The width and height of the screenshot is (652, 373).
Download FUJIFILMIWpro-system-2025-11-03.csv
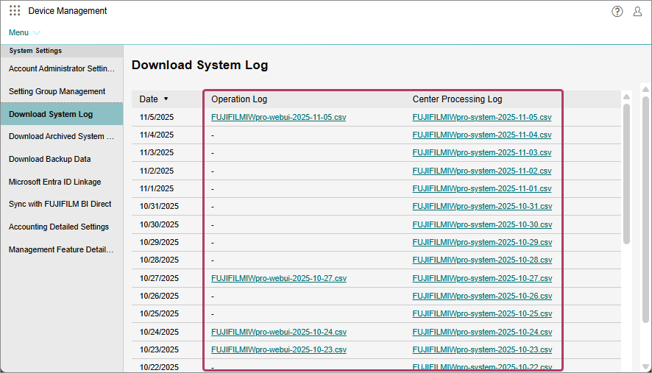click(482, 152)
